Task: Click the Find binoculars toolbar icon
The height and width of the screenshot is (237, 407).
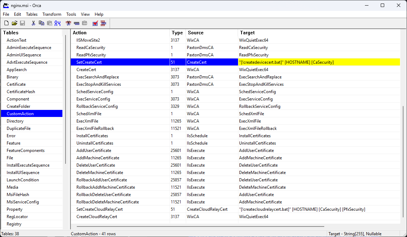Action: 57,23
